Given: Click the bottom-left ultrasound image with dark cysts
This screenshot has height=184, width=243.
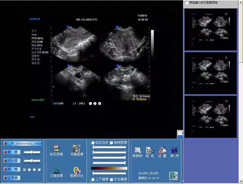Looking at the screenshot, I should coord(76,81).
